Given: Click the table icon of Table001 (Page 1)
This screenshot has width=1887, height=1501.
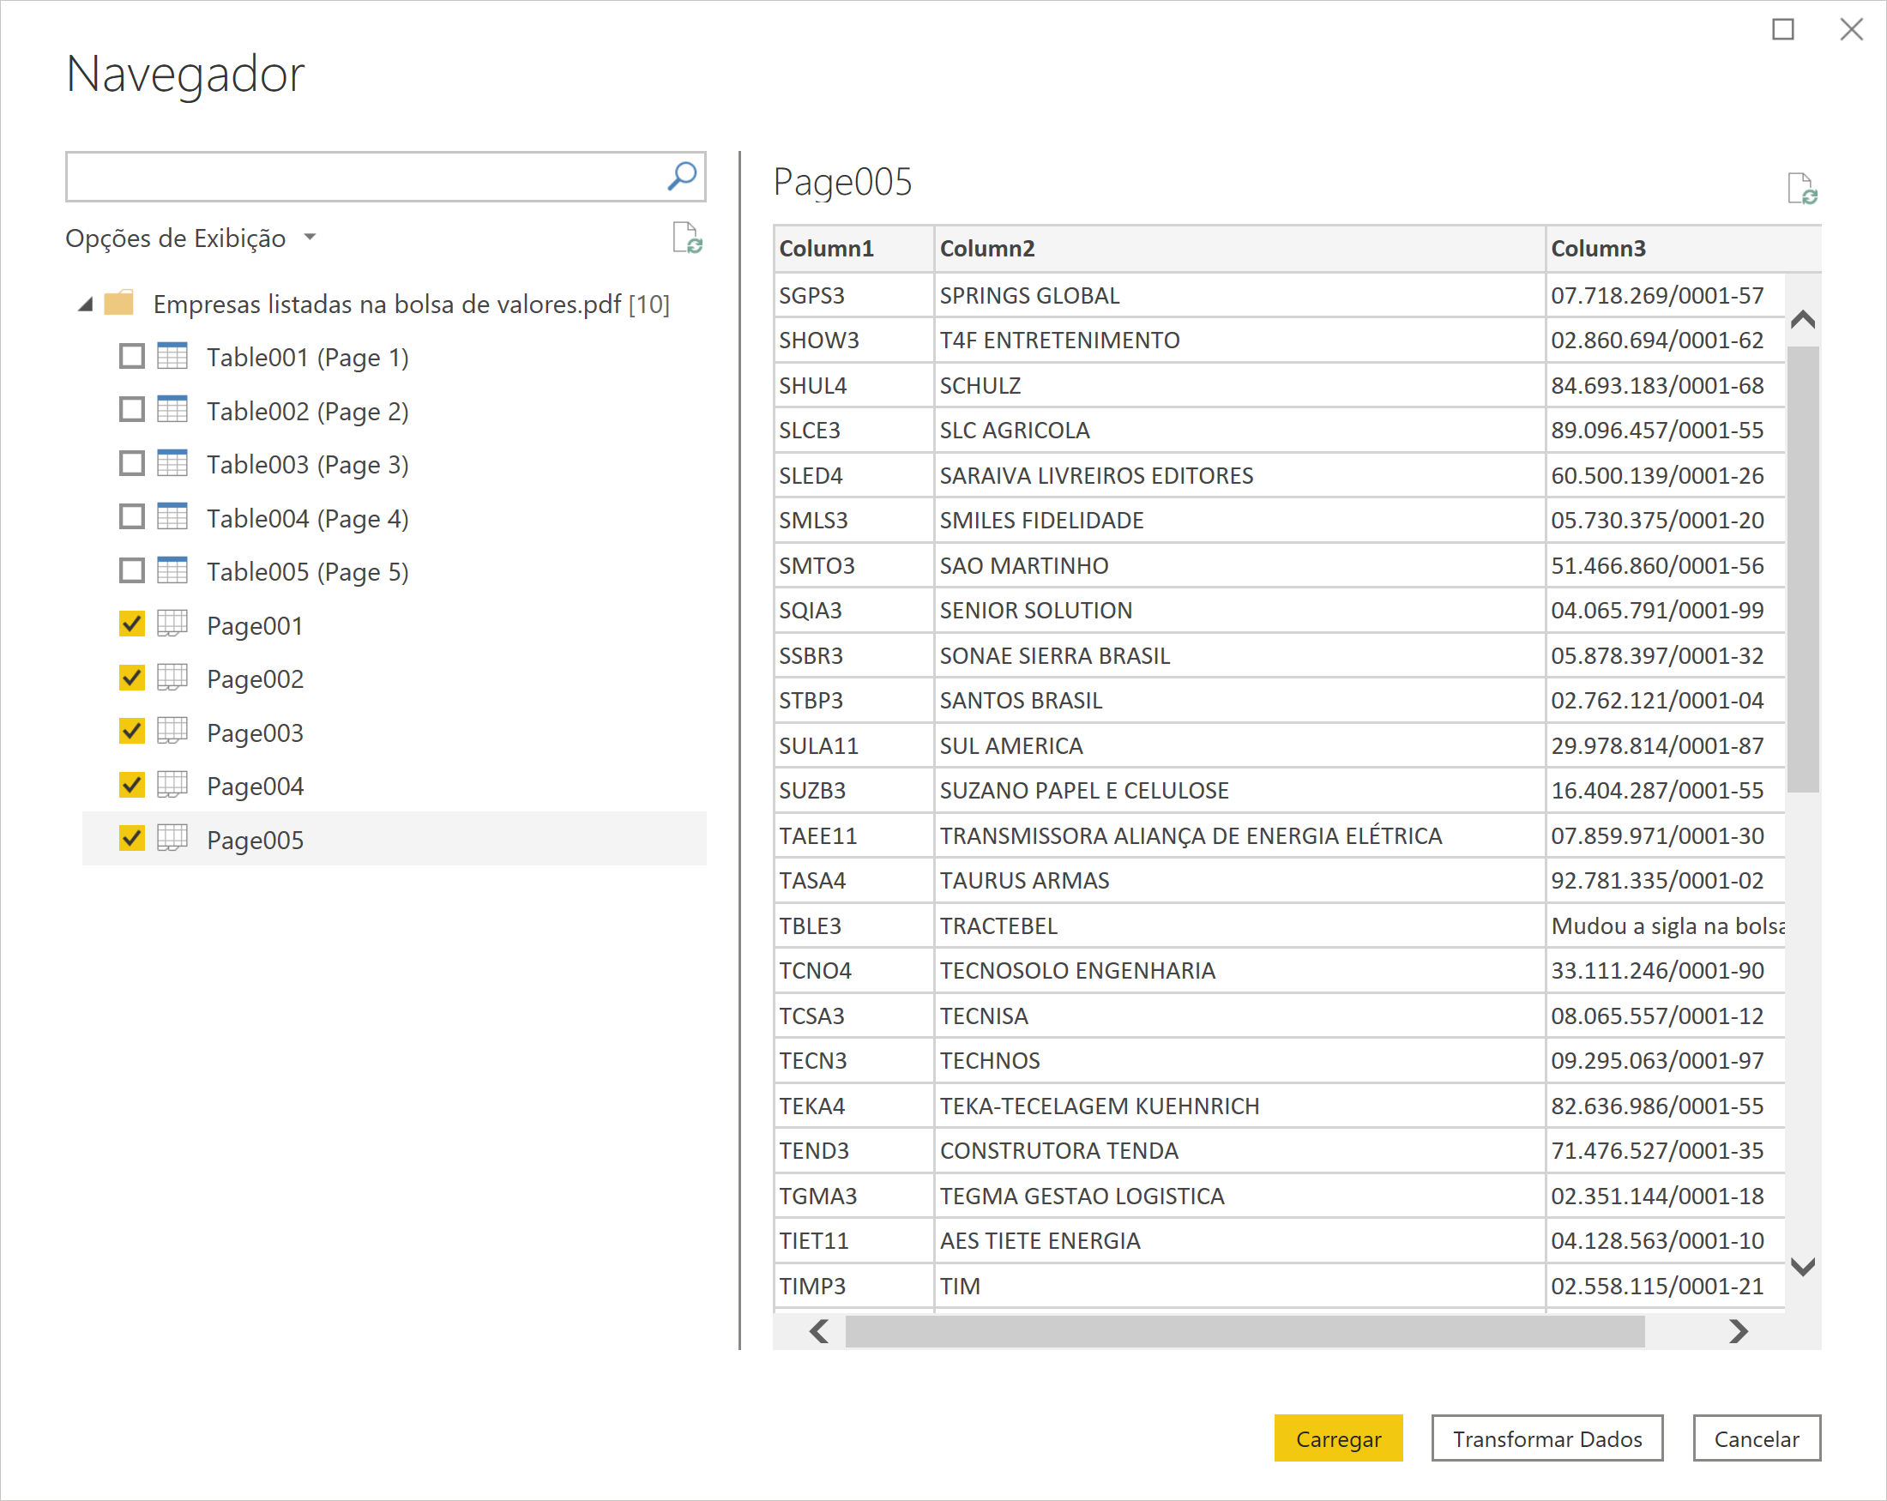Looking at the screenshot, I should click(x=172, y=356).
